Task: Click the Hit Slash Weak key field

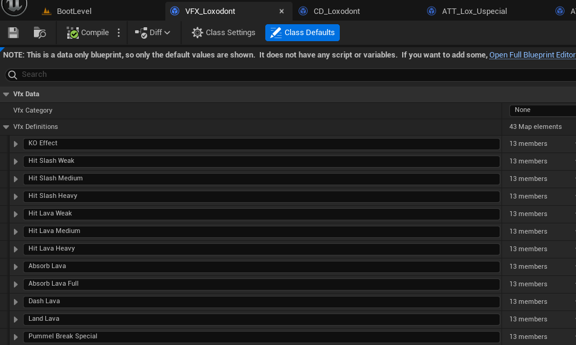Action: coord(261,162)
